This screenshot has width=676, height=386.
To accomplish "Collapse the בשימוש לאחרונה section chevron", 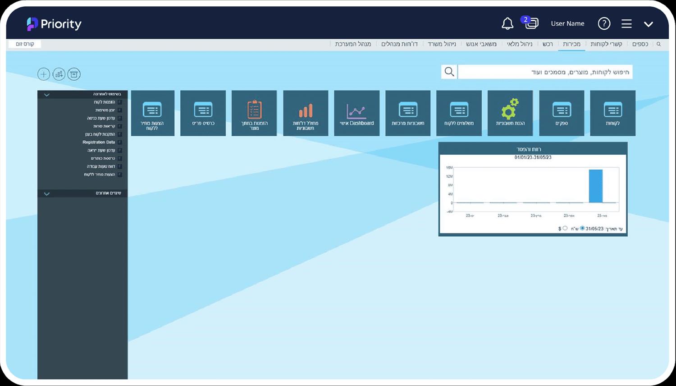I will [x=47, y=95].
